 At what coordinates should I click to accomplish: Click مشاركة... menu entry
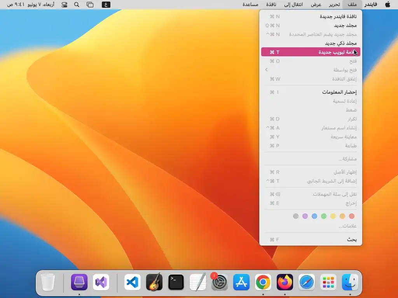tap(311, 159)
